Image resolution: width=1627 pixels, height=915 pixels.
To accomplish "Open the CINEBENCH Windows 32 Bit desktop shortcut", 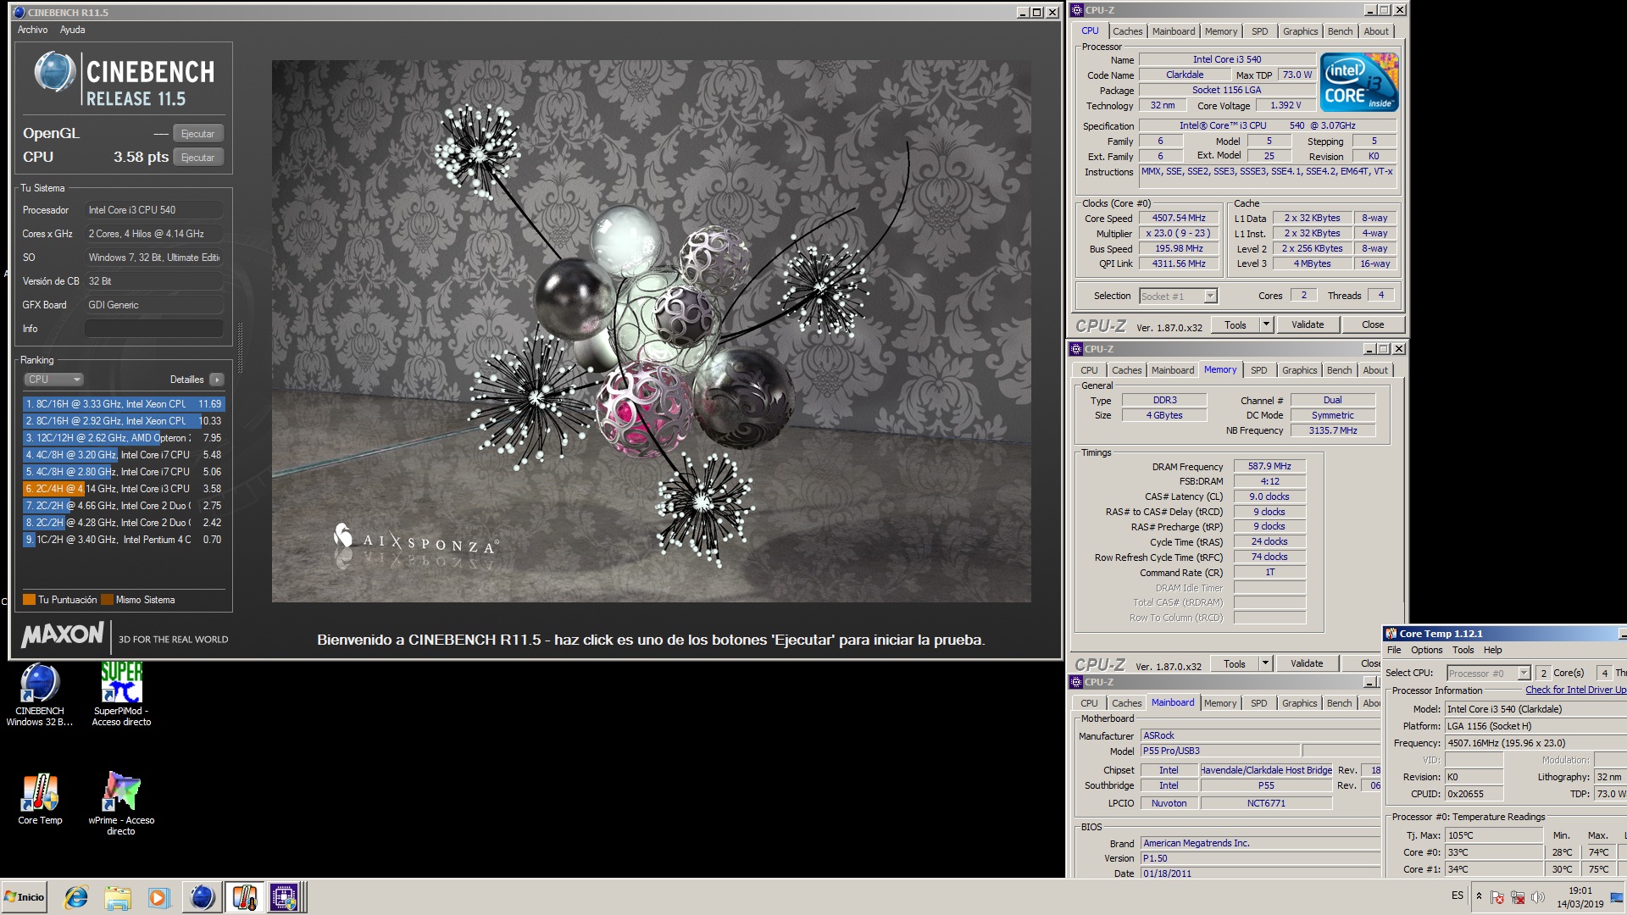I will pyautogui.click(x=40, y=695).
